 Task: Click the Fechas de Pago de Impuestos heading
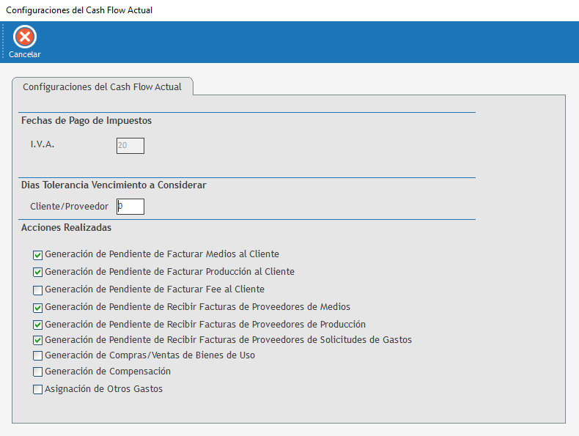tap(86, 121)
